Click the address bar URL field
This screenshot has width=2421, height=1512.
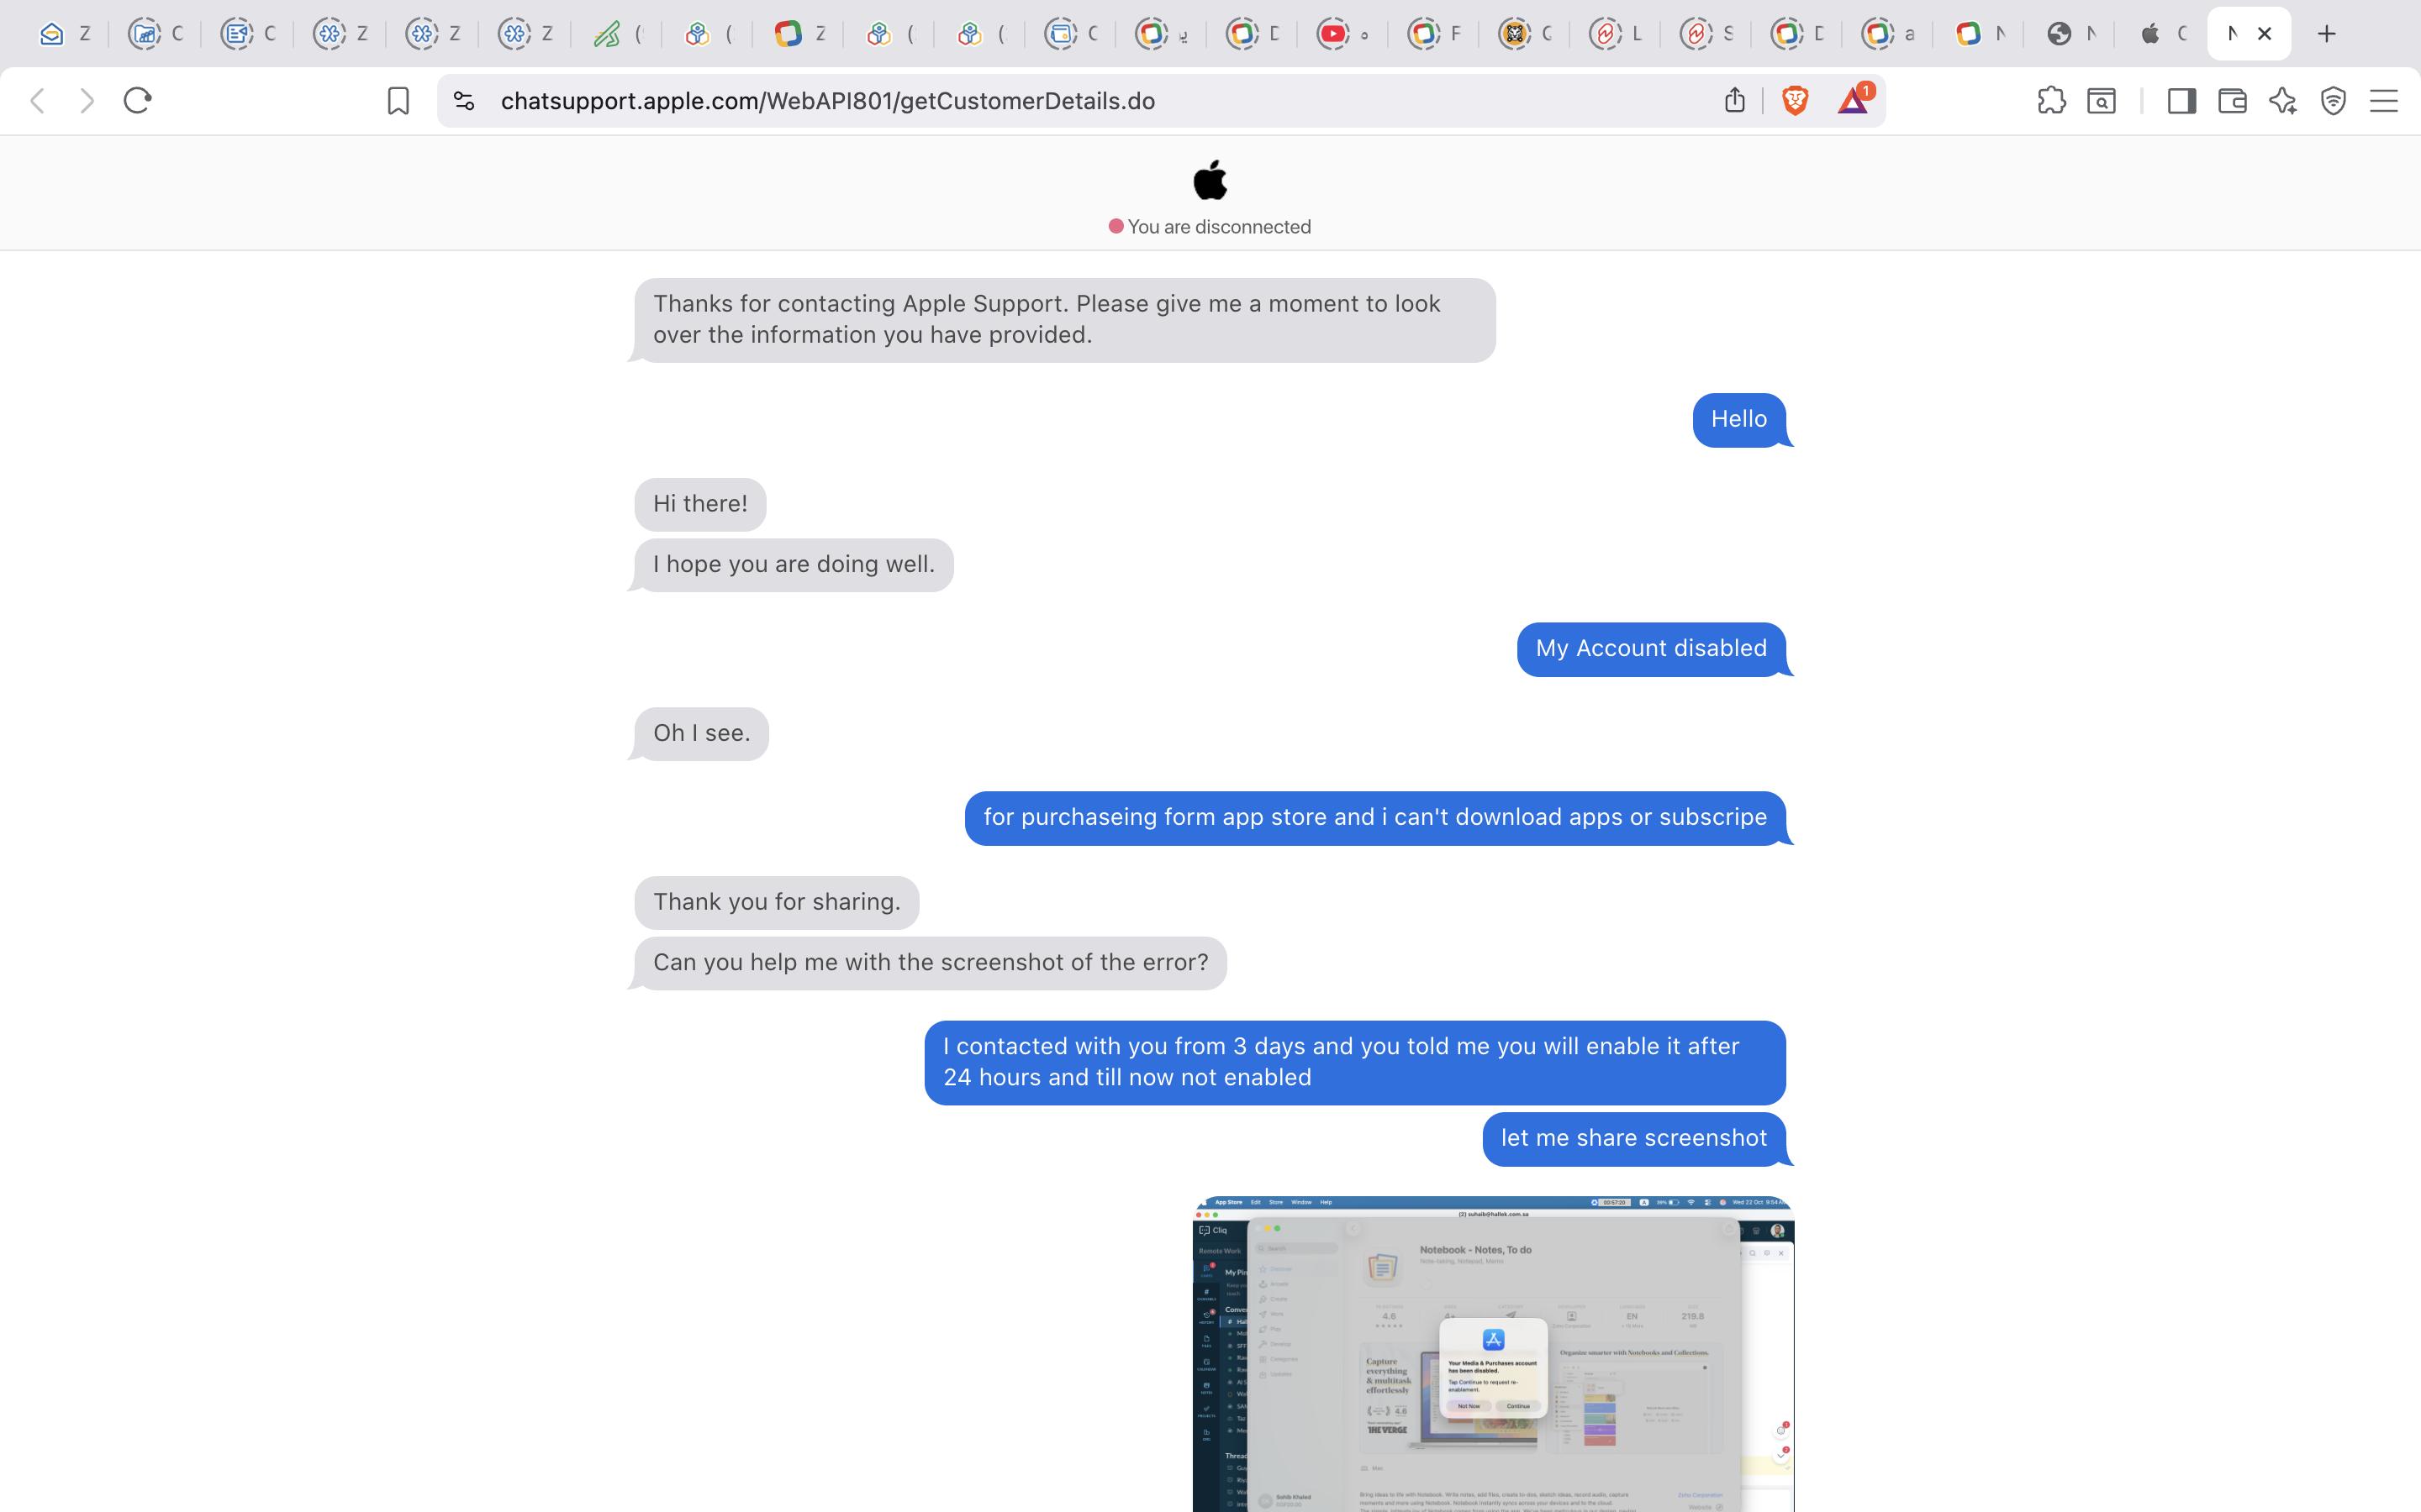pyautogui.click(x=1000, y=101)
